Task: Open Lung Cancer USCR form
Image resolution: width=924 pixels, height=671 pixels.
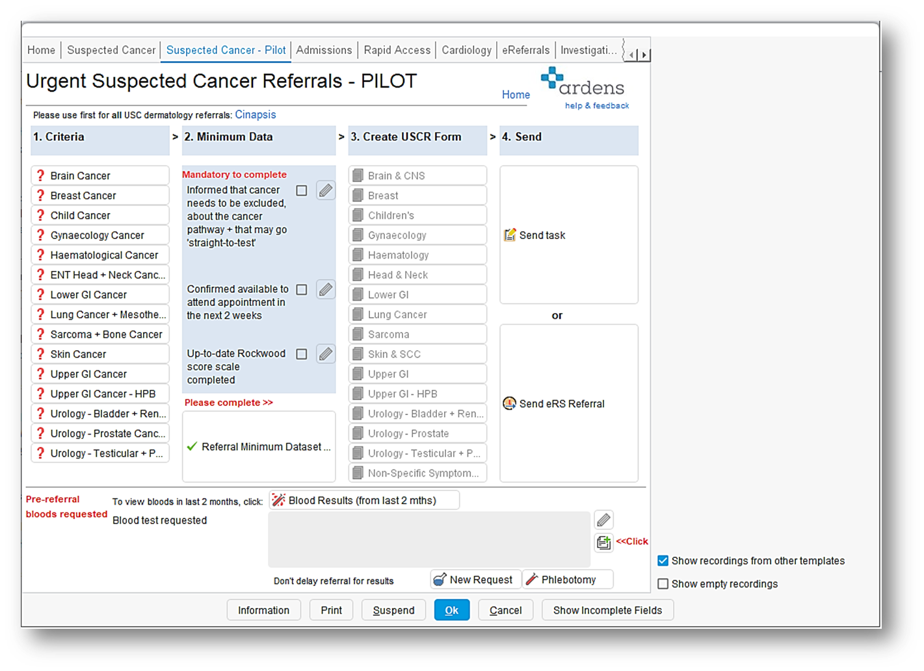Action: tap(418, 314)
